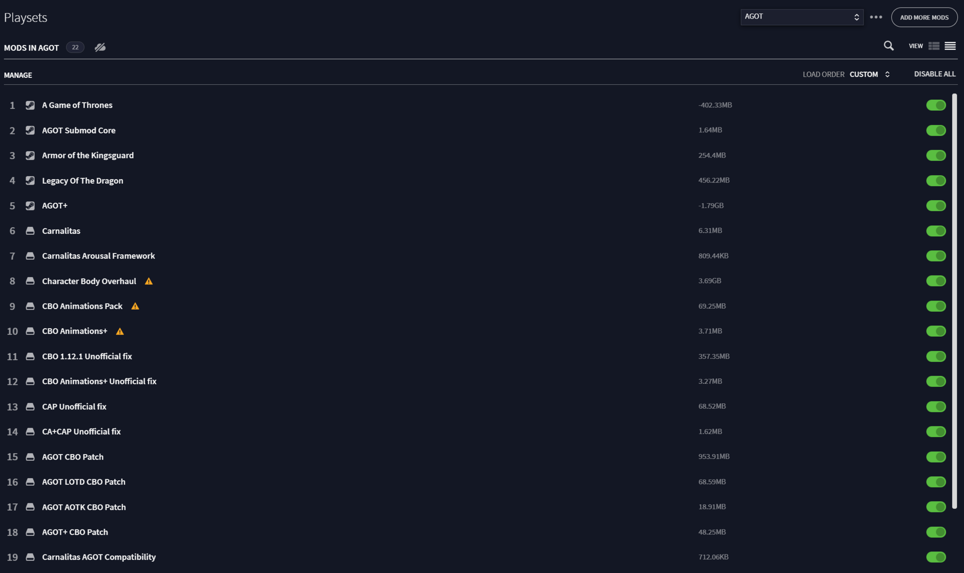Click the drive icon beside CBO Animations+

(30, 331)
